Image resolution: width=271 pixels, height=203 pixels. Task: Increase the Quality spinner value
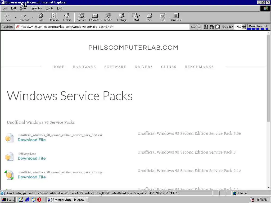[244, 26]
